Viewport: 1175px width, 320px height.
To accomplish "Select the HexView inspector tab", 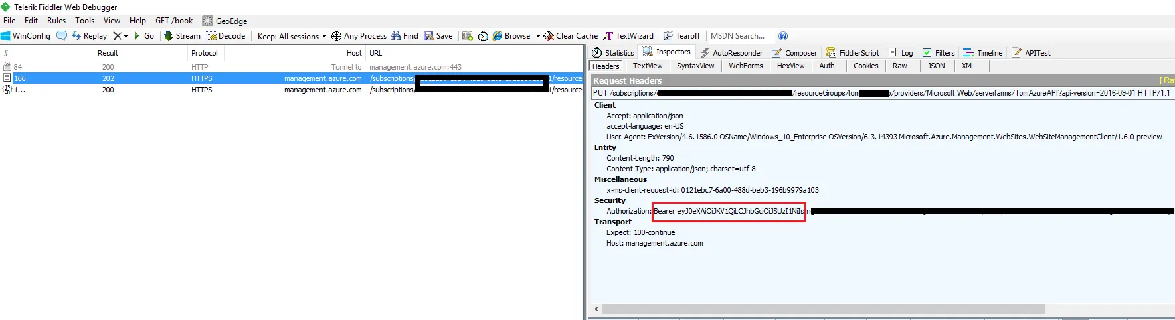I will [x=790, y=66].
